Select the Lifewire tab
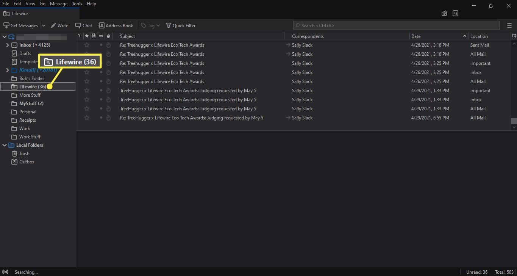This screenshot has height=276, width=517. pos(40,14)
